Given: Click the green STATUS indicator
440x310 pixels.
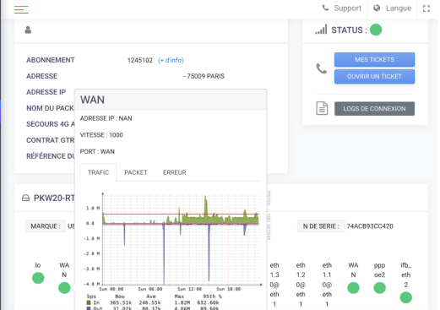Looking at the screenshot, I should coord(376,30).
